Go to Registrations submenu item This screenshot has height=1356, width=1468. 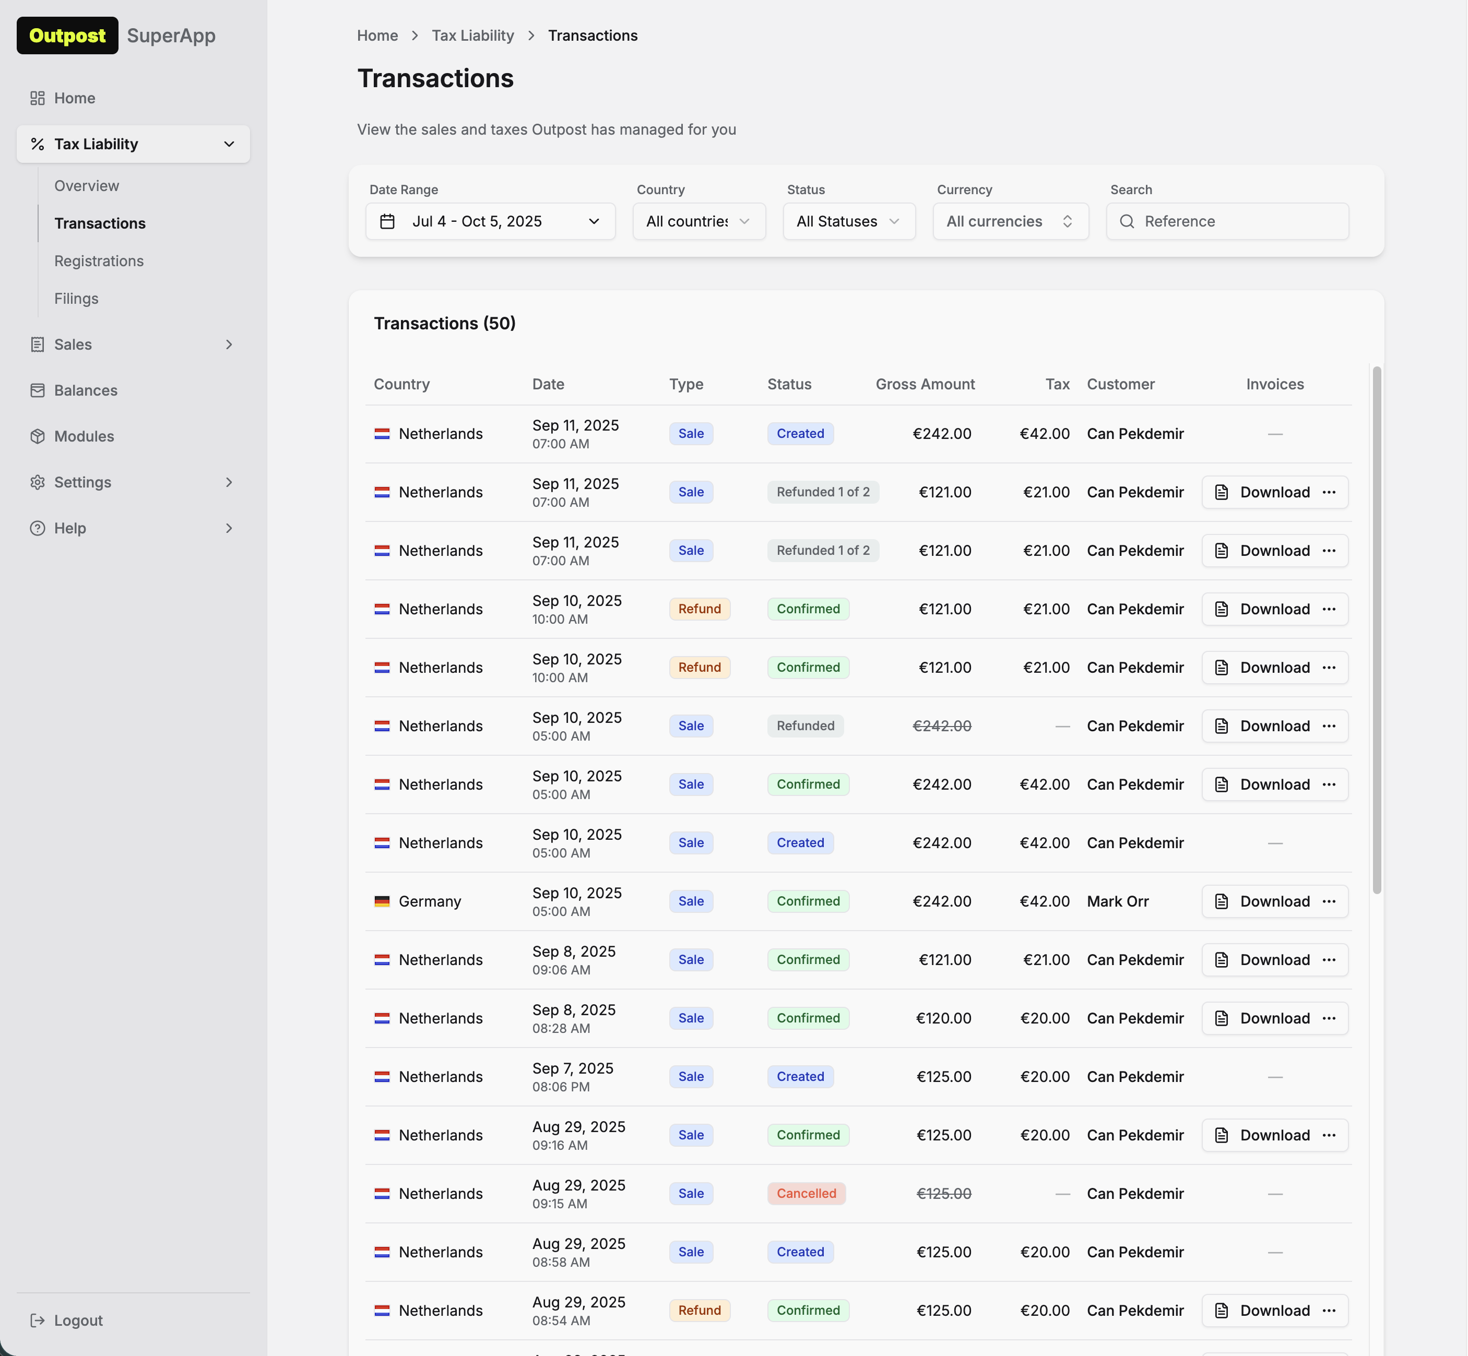(99, 261)
